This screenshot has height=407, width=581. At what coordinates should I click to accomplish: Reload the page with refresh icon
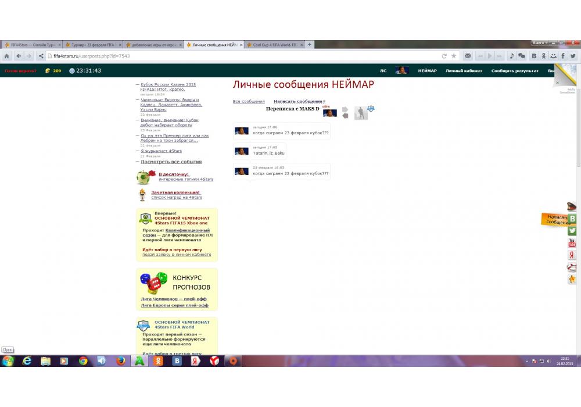point(444,56)
